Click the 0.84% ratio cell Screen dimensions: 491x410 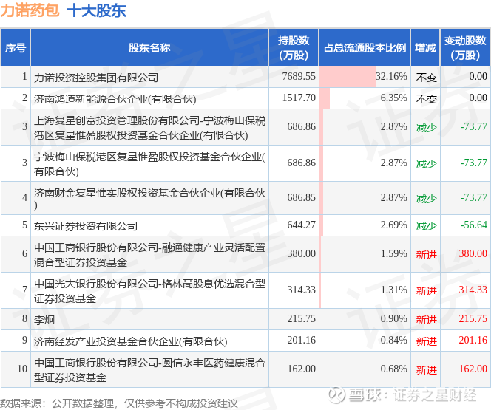pos(365,341)
